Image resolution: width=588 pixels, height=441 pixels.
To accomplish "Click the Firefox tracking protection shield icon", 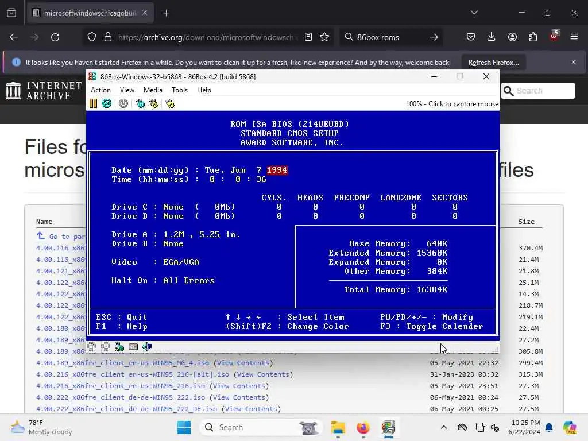I will [92, 37].
